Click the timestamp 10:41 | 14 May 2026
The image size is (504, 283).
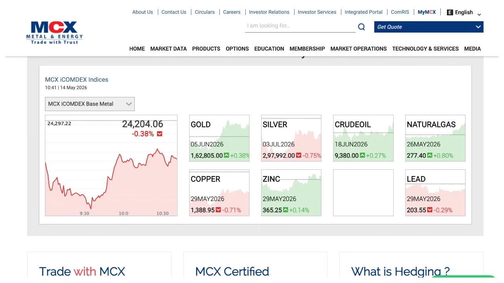tap(66, 88)
